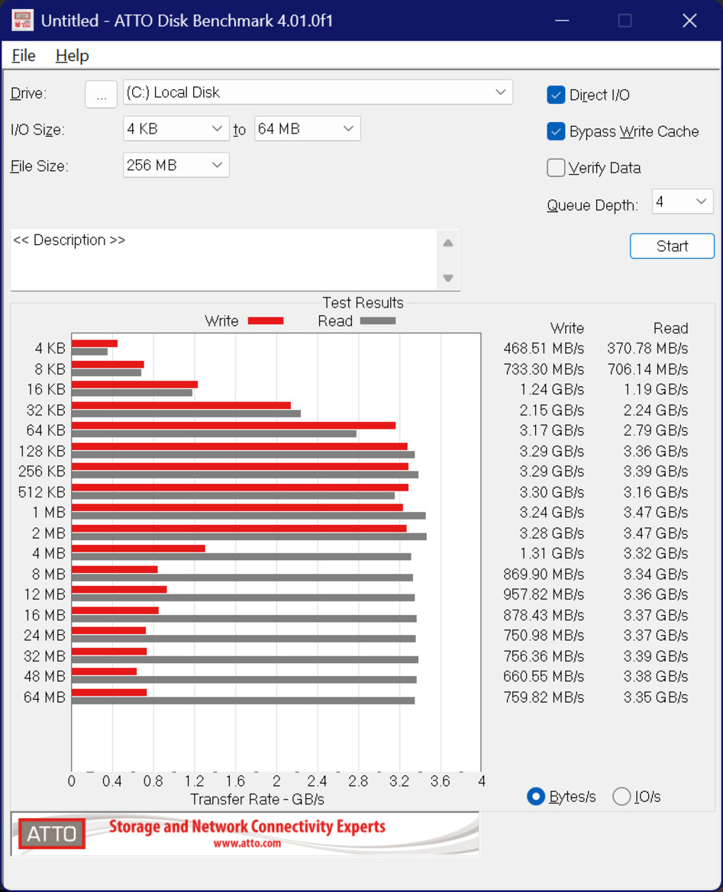Click the Transfer Rate - GB/s axis label
This screenshot has height=892, width=723.
tap(257, 799)
